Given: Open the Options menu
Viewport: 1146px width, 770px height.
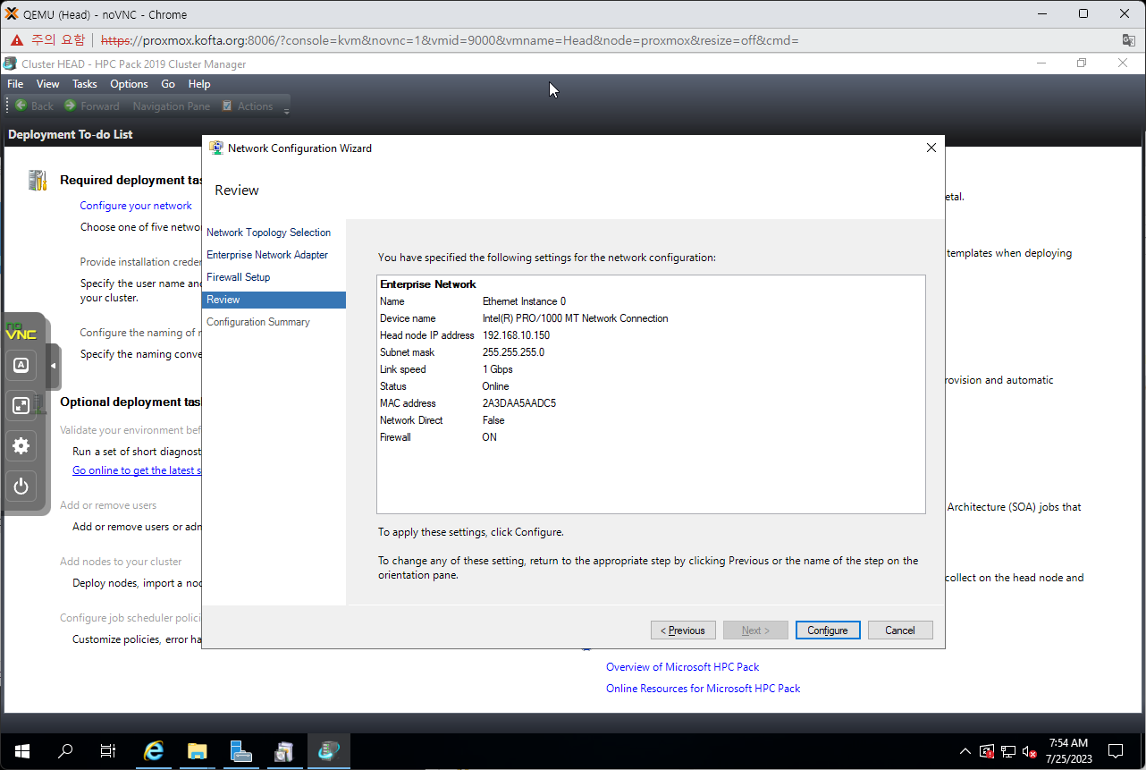Looking at the screenshot, I should pyautogui.click(x=129, y=84).
